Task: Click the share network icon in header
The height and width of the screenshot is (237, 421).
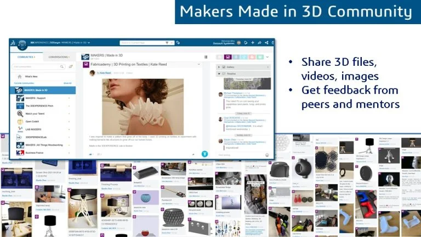Action: pos(266,42)
